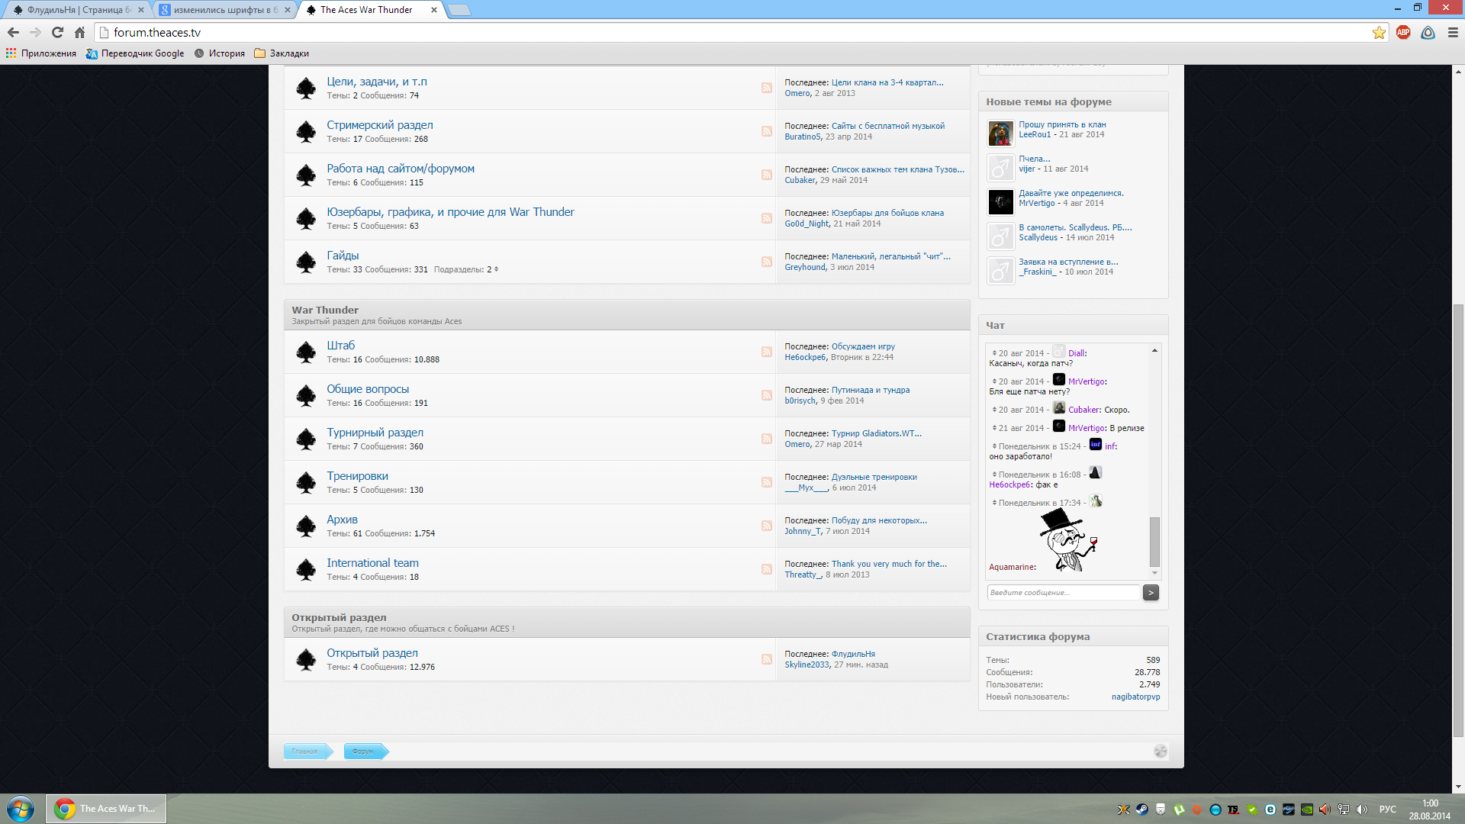Reload the page with the refresh icon
This screenshot has height=824, width=1465.
[x=57, y=33]
